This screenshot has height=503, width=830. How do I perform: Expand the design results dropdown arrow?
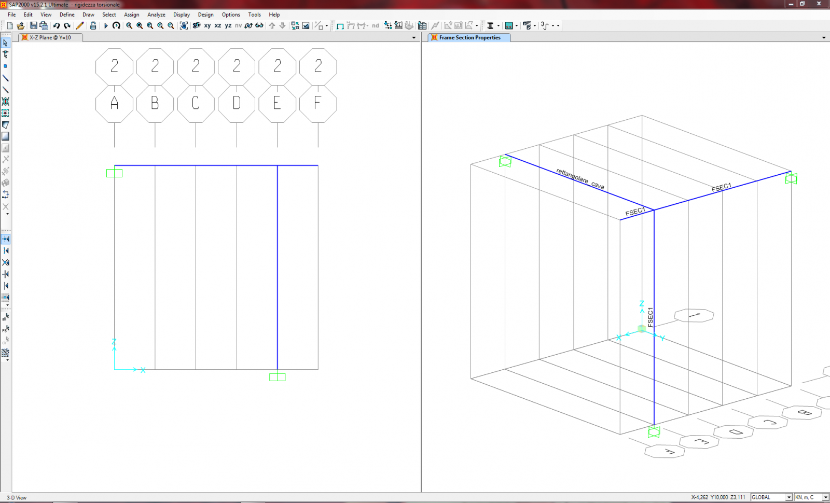click(477, 25)
